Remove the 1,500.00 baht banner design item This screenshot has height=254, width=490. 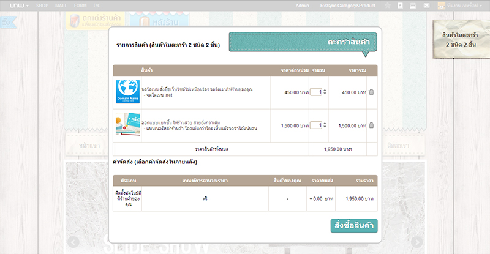pyautogui.click(x=371, y=125)
